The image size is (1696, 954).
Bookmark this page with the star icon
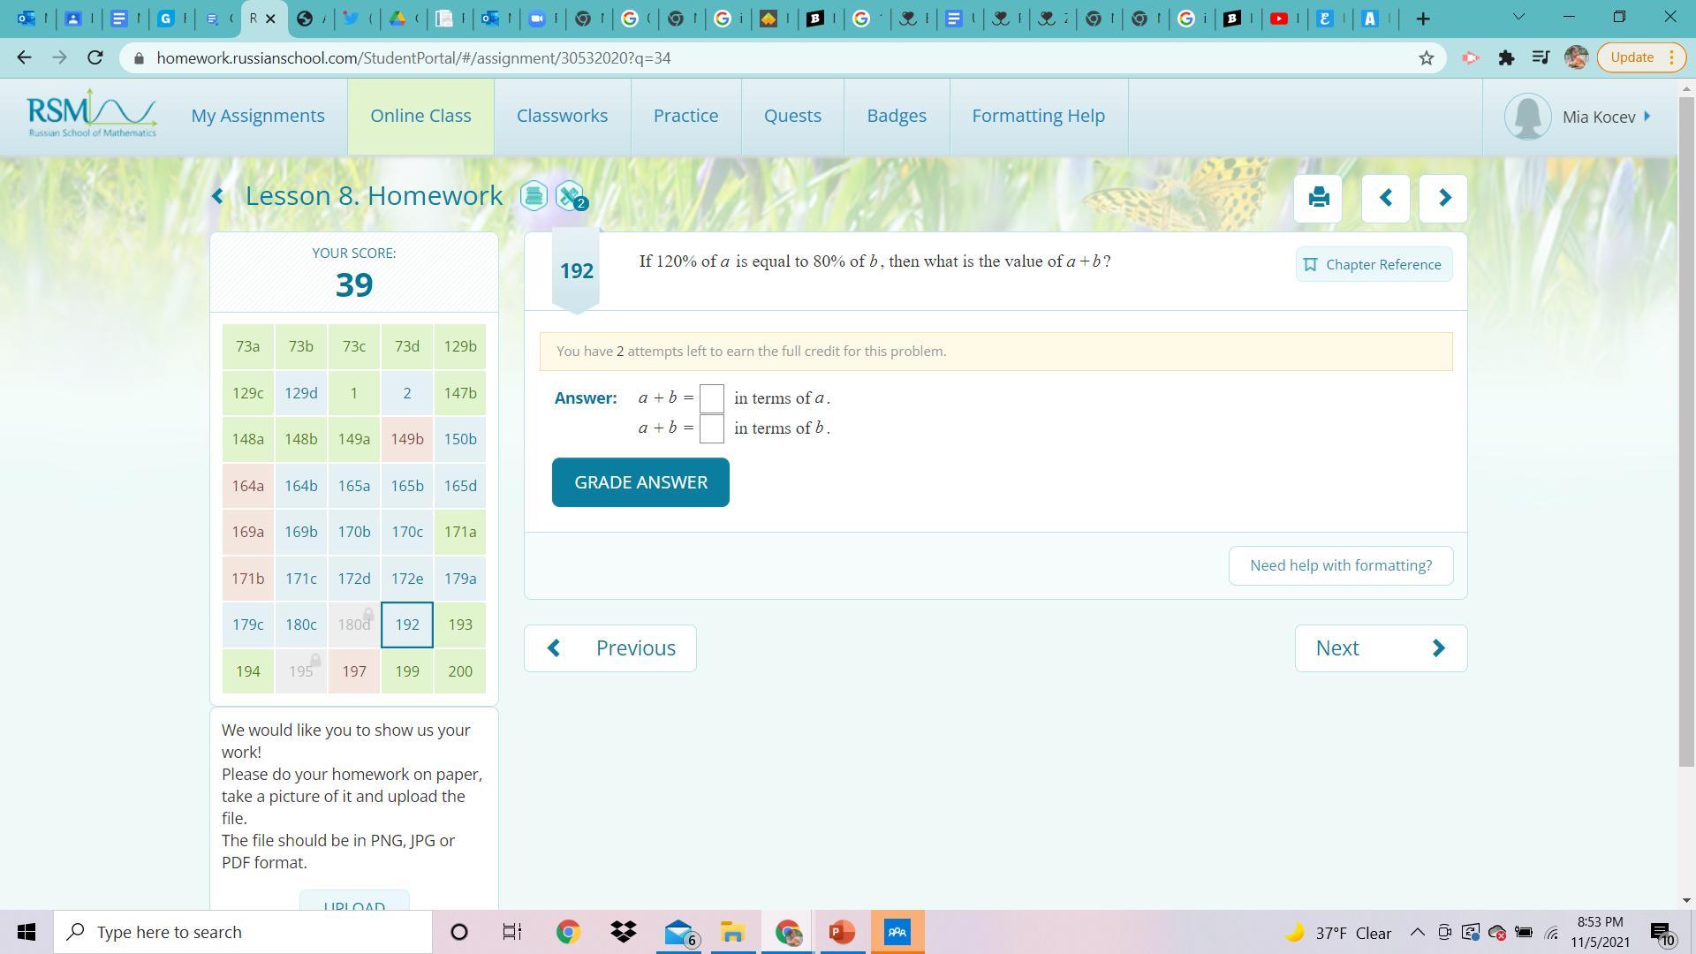pyautogui.click(x=1426, y=58)
